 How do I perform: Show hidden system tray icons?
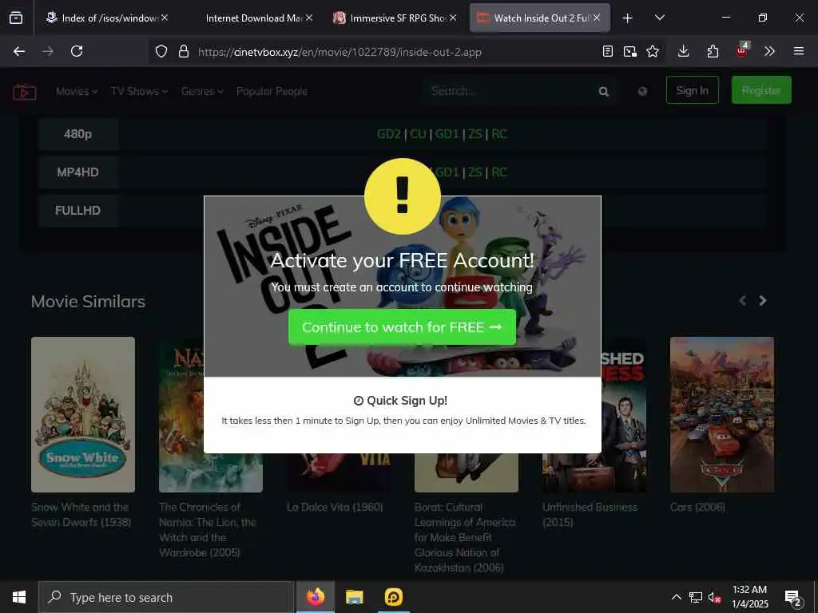[x=676, y=597]
